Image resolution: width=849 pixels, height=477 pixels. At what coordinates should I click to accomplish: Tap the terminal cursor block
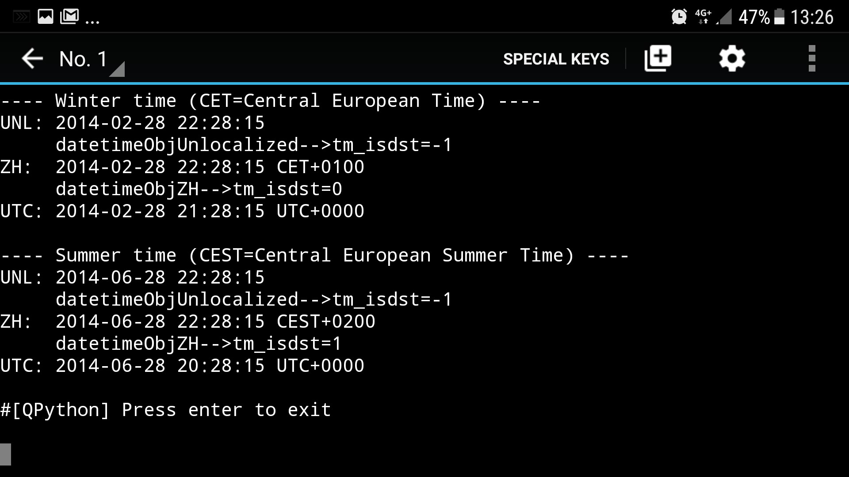[6, 454]
